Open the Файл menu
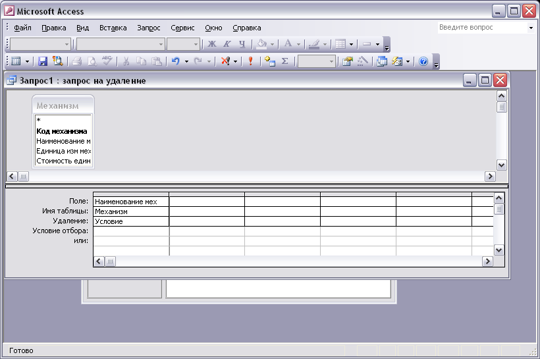 [22, 28]
